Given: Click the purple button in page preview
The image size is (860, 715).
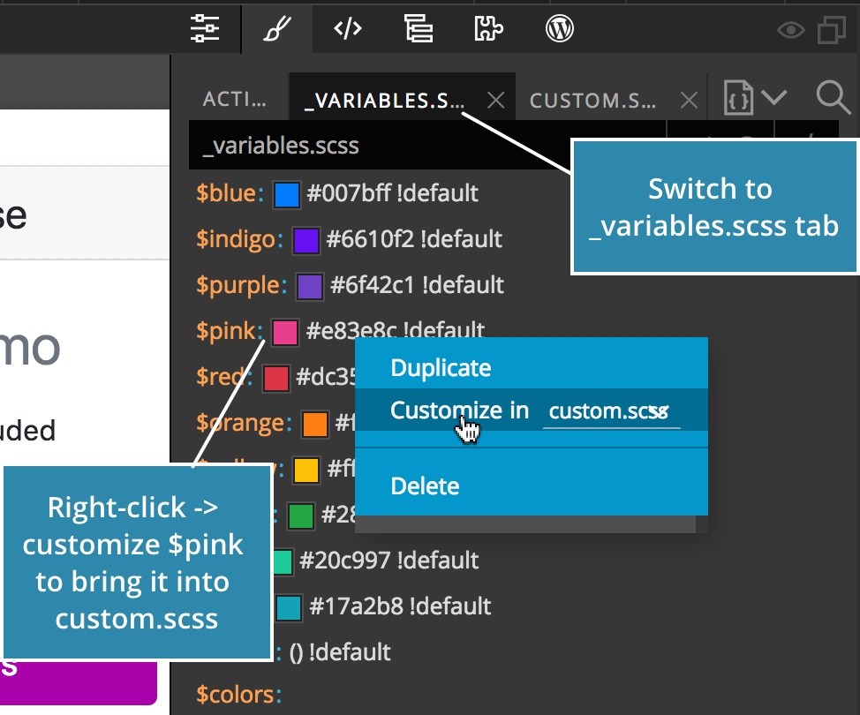Looking at the screenshot, I should point(79,682).
